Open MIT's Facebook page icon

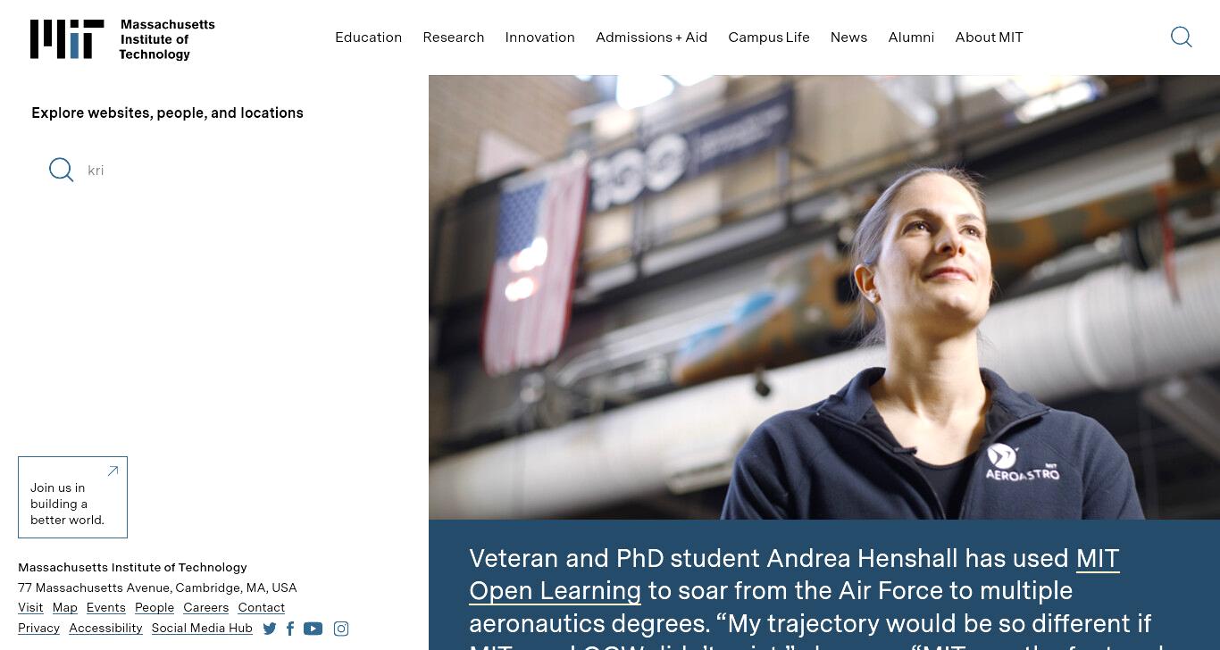(x=290, y=629)
